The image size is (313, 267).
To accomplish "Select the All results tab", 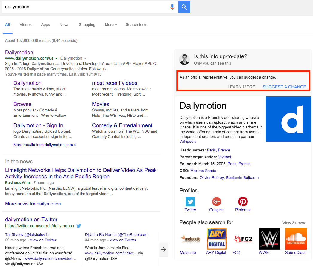I will (7, 25).
